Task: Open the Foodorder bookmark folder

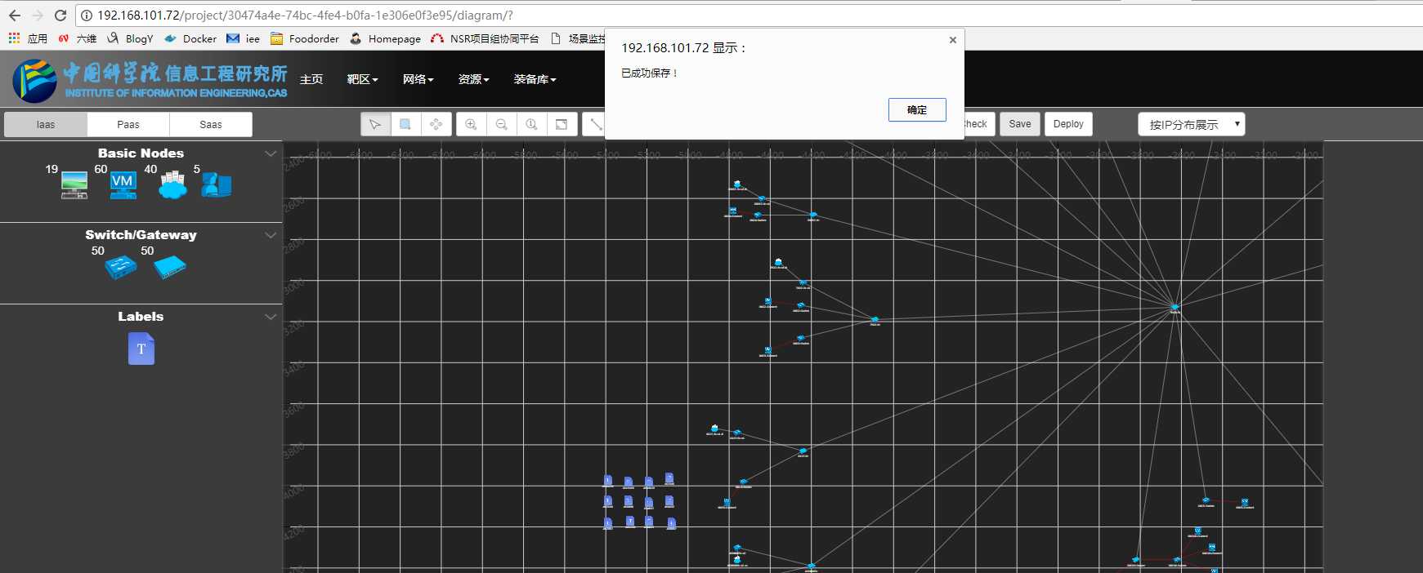Action: pos(305,38)
